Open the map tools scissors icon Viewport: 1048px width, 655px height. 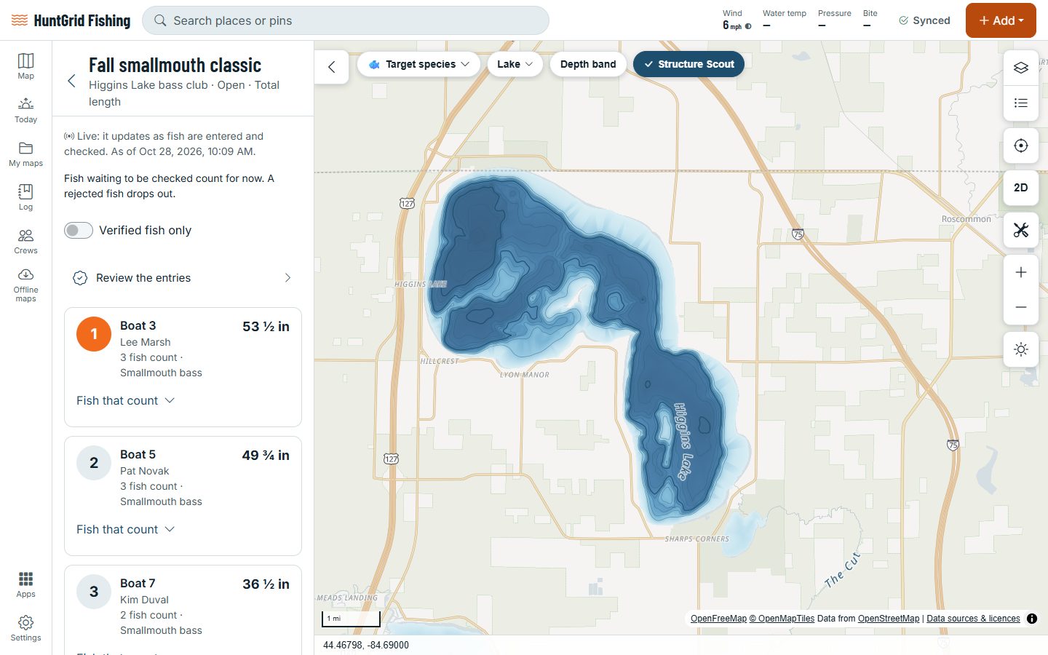click(1021, 230)
